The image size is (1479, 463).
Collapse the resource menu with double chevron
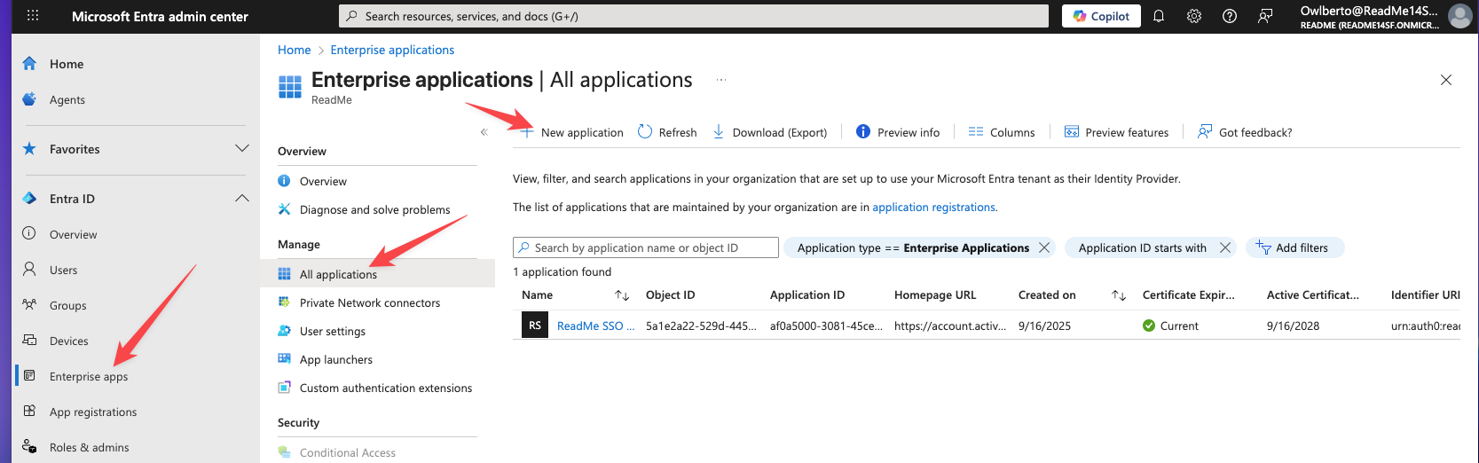click(484, 132)
